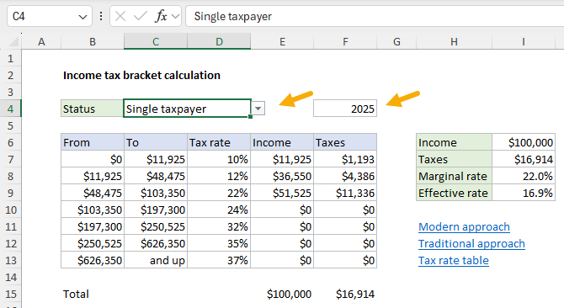Image resolution: width=564 pixels, height=308 pixels.
Task: Click the $100,000 income value in summary
Action: tap(524, 142)
